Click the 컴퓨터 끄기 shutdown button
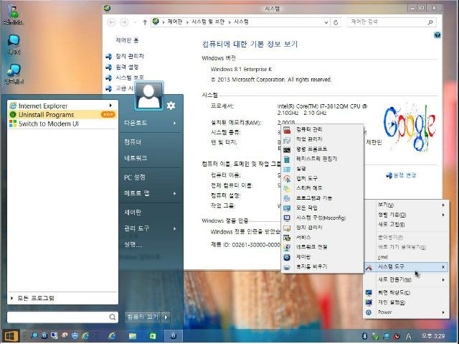459x344 pixels. [x=143, y=317]
